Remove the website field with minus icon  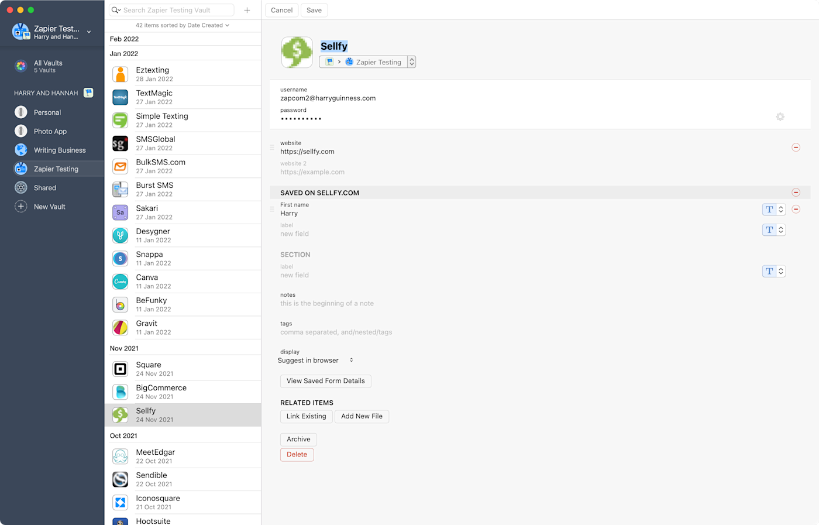[x=796, y=147]
